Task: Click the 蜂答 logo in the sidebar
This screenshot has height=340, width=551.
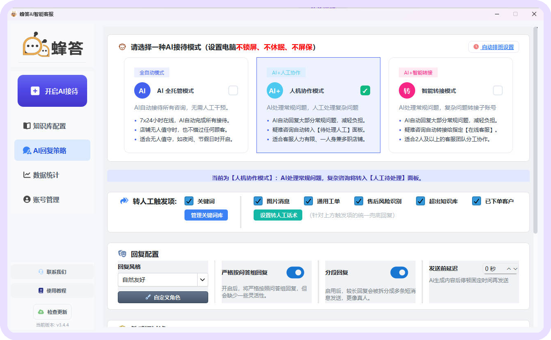Action: [53, 45]
